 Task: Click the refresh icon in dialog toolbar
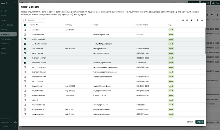202,20
